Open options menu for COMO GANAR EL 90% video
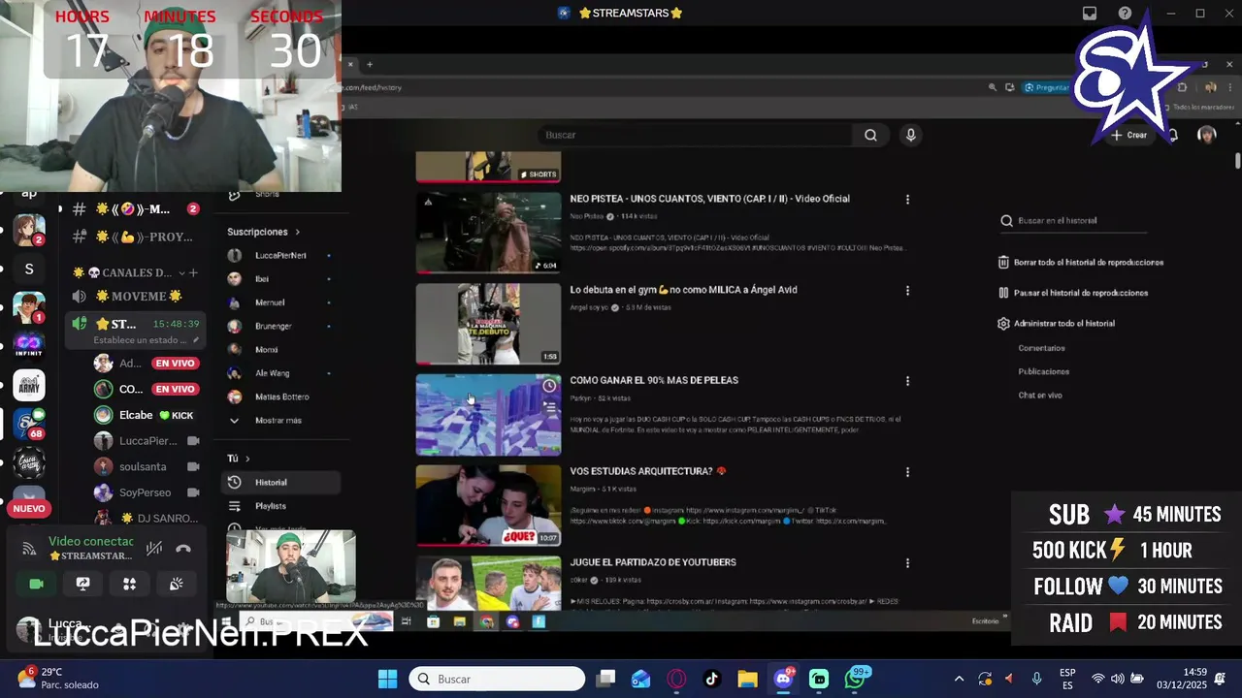Screen dimensions: 1242x698 coord(907,382)
